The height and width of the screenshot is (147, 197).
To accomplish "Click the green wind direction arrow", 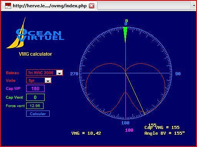I will [x=125, y=34].
